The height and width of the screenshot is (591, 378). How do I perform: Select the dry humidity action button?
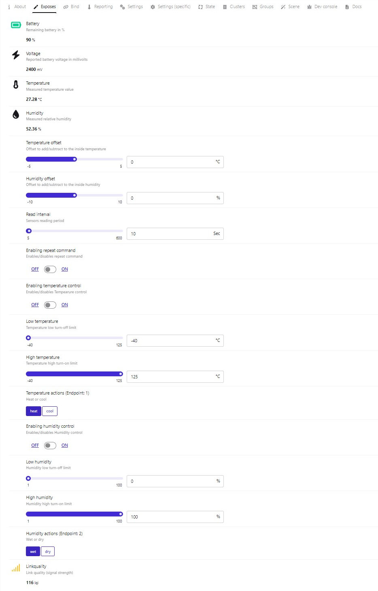pyautogui.click(x=48, y=552)
